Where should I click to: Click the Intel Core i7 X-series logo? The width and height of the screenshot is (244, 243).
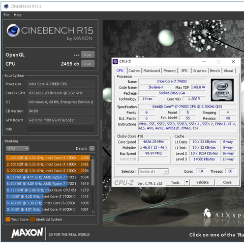(x=222, y=90)
